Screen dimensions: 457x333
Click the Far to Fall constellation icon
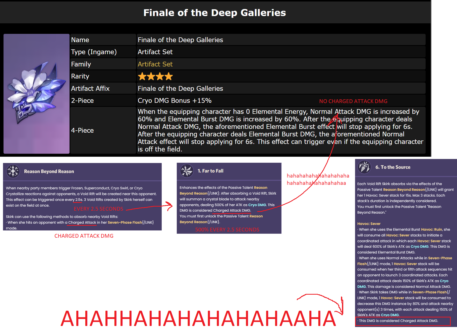187,171
